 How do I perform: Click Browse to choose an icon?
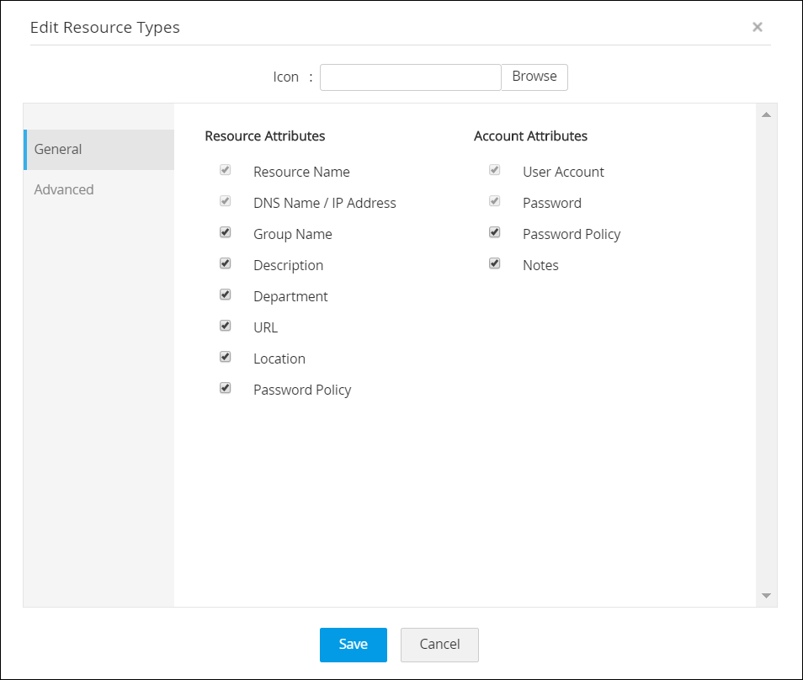pyautogui.click(x=534, y=77)
